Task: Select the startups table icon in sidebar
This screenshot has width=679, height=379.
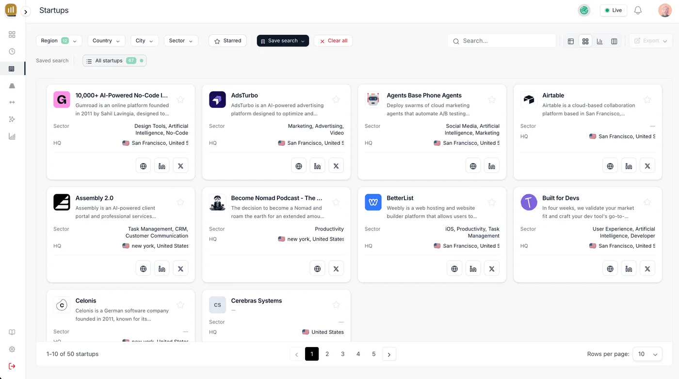Action: (12, 69)
